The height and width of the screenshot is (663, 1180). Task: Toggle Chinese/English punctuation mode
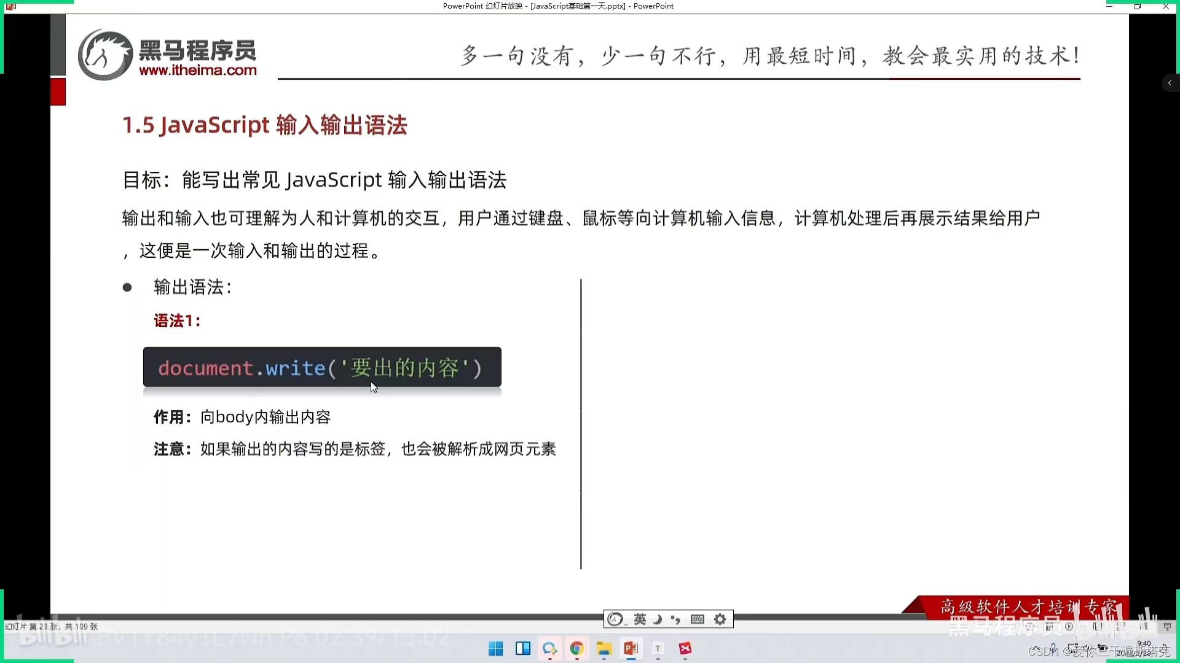(675, 619)
